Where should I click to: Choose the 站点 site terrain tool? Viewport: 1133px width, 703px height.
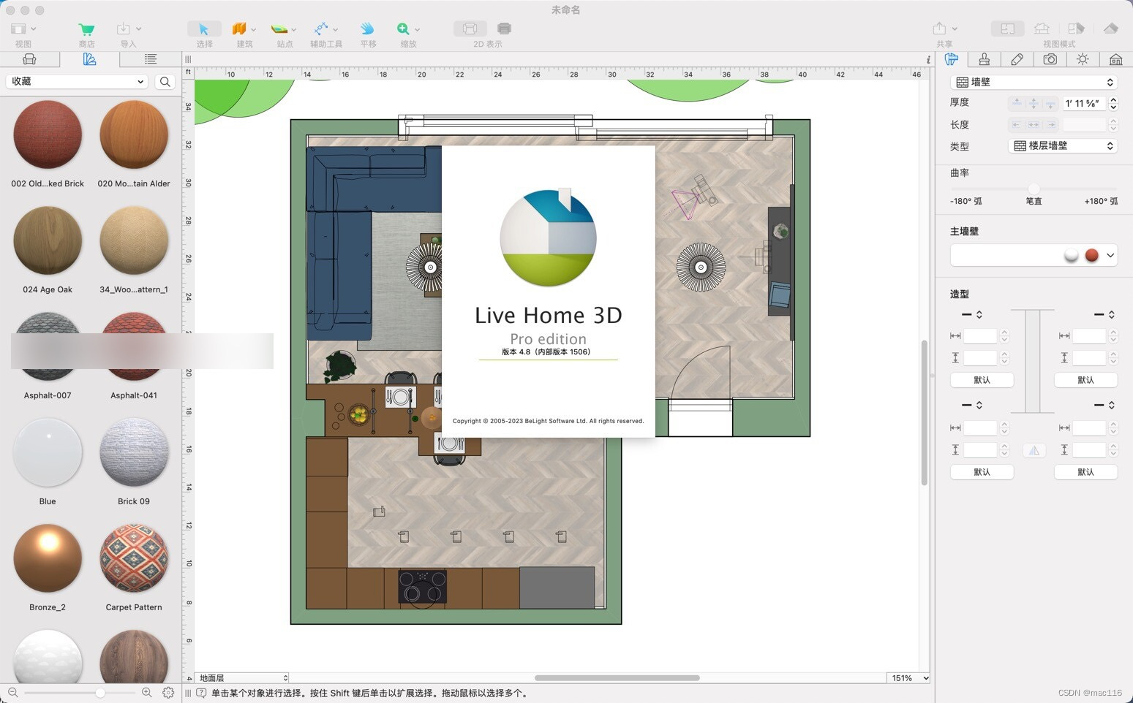279,29
